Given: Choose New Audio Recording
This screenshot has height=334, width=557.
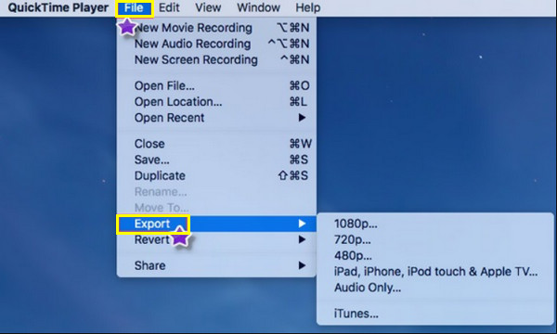Looking at the screenshot, I should [216, 44].
